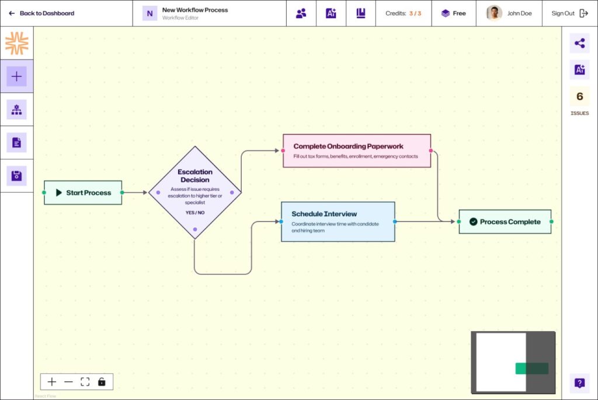Open the team members icon in header
The image size is (598, 400).
301,13
